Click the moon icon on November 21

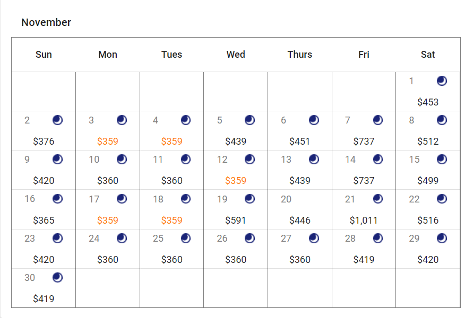click(x=378, y=199)
